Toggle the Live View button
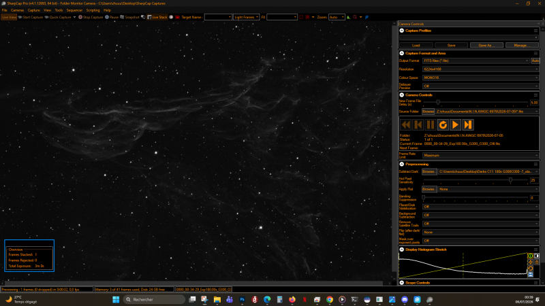545x306 pixels. [x=9, y=17]
